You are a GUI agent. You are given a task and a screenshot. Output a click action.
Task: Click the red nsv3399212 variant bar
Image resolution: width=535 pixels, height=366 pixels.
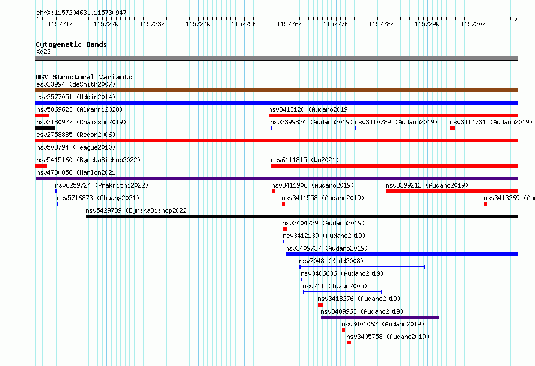(452, 191)
